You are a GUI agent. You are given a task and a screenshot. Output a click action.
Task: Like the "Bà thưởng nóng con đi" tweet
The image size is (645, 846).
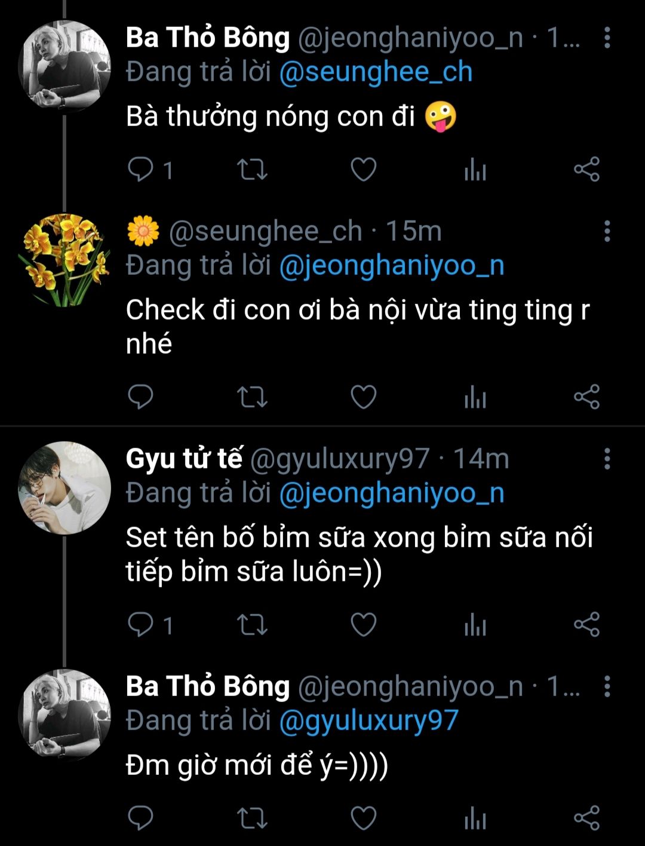click(x=363, y=170)
